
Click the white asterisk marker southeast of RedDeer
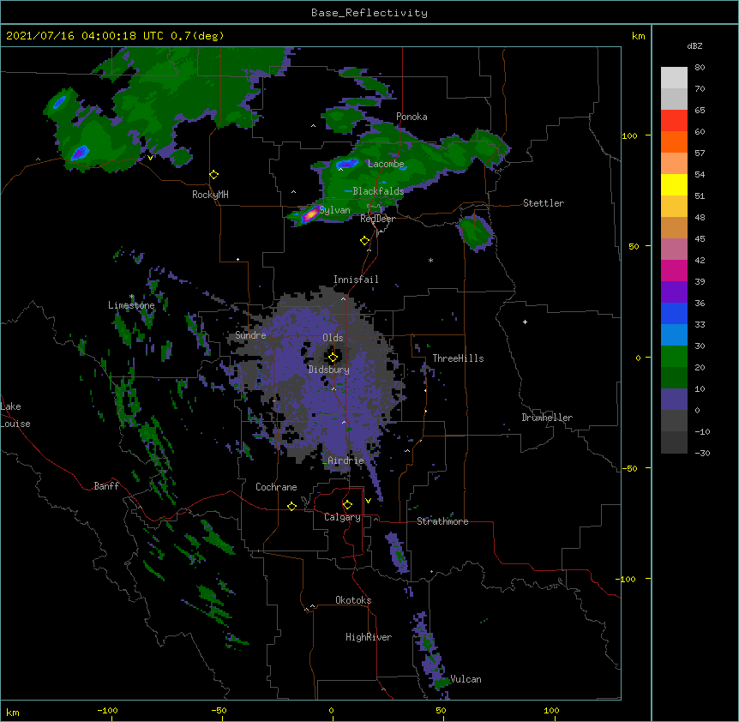point(430,260)
